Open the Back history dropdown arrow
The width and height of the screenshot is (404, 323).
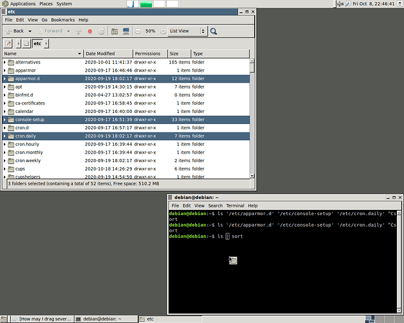pyautogui.click(x=30, y=31)
